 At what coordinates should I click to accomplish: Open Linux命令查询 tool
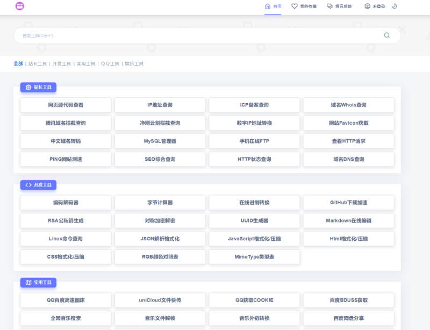click(66, 239)
